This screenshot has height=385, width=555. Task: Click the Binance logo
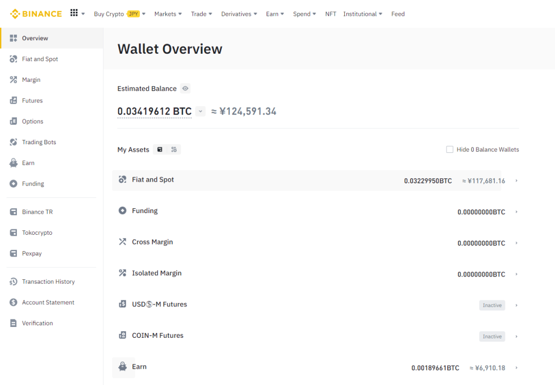36,14
